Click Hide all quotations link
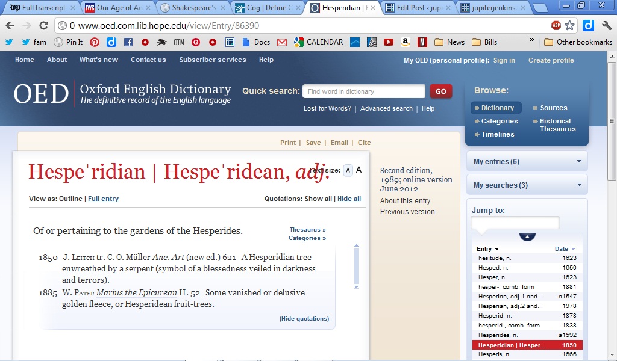Image resolution: width=617 pixels, height=361 pixels. pos(349,199)
